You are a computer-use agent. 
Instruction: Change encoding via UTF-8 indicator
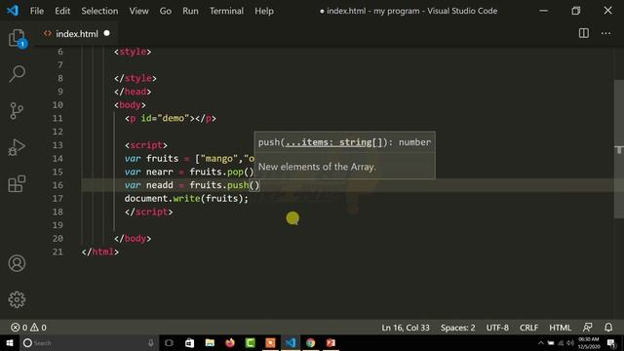497,328
